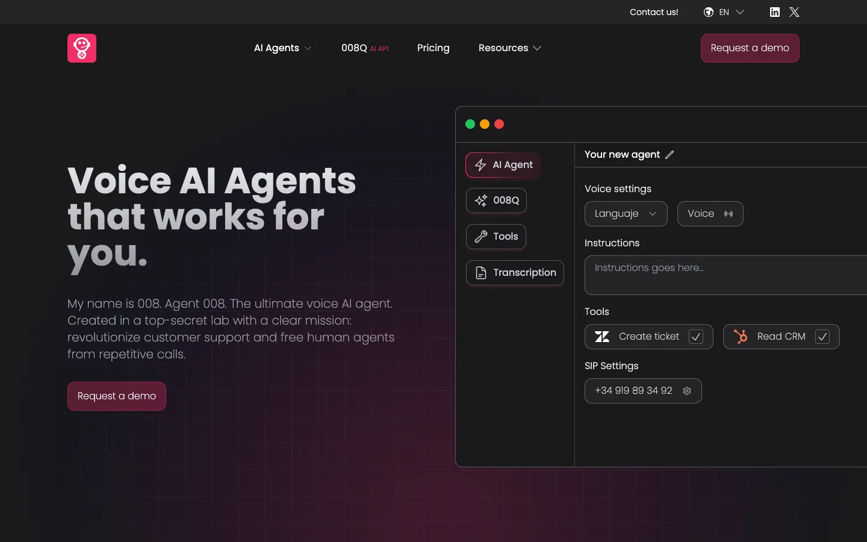Open the Languaje dropdown in Voice settings

pyautogui.click(x=626, y=214)
